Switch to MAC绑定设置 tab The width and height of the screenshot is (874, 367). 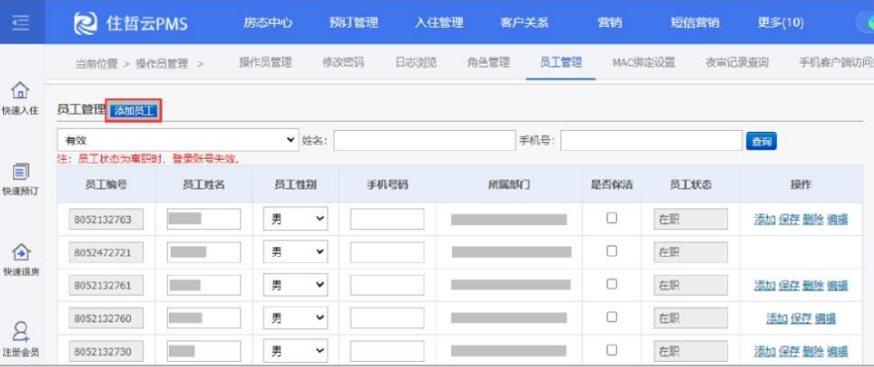644,62
